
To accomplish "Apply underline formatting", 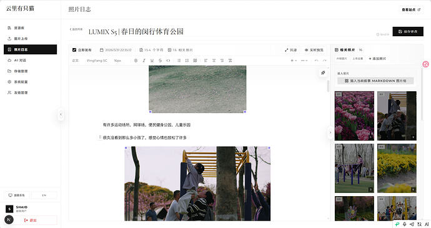I will pos(152,61).
